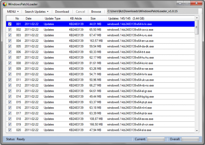Click the 47,94 MB size cell

(x=95, y=130)
